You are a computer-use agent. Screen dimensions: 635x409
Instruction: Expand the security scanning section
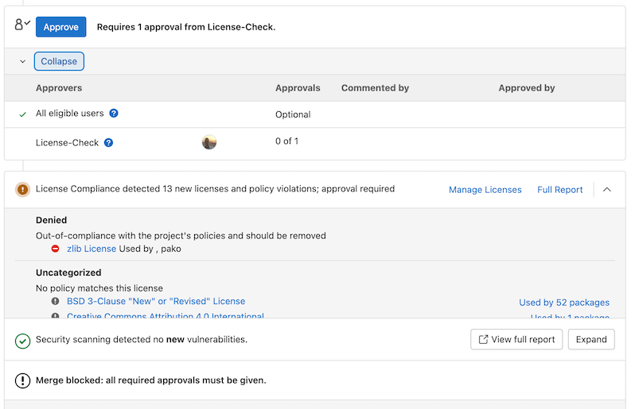point(591,340)
